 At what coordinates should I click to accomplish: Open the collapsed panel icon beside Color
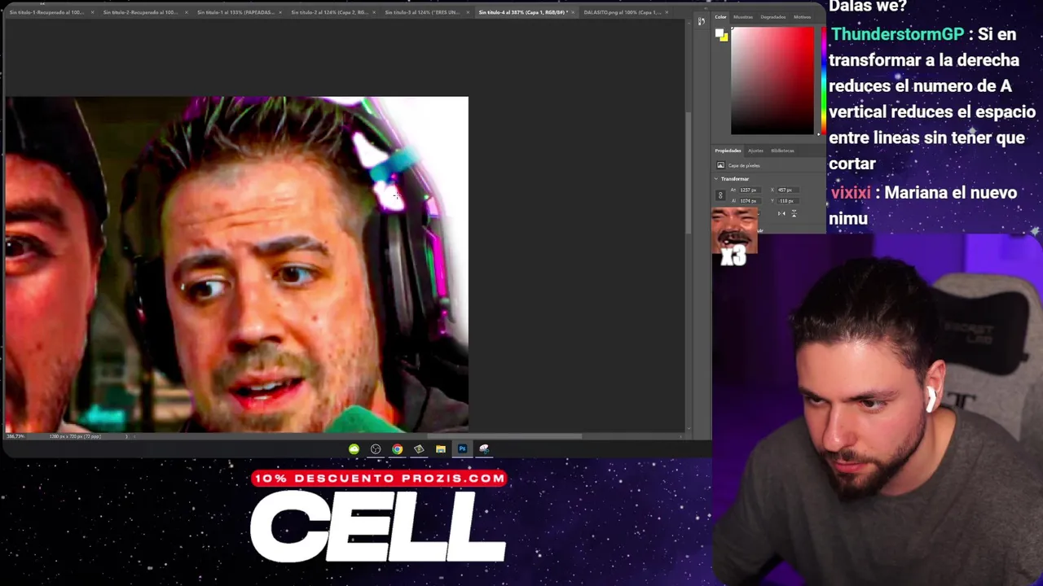pos(701,22)
